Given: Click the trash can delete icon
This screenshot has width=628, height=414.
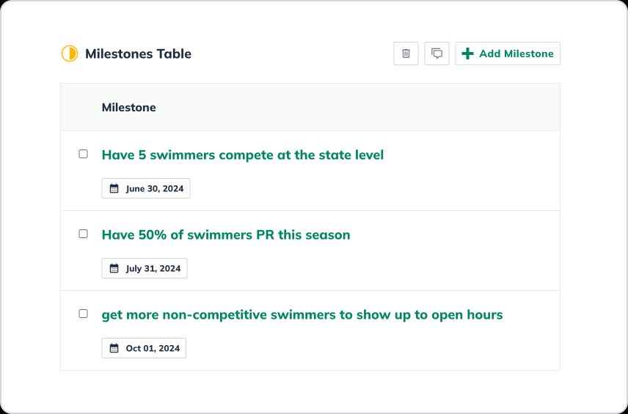Looking at the screenshot, I should click(406, 53).
